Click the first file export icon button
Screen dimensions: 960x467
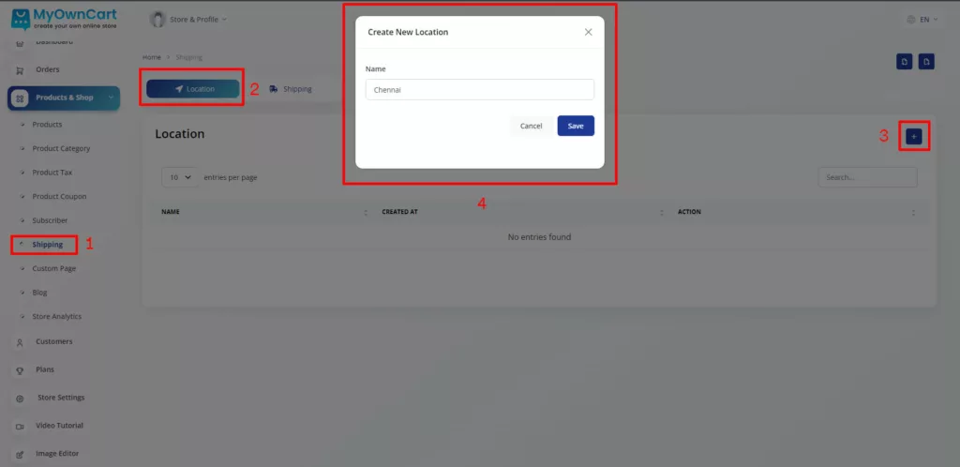(905, 61)
